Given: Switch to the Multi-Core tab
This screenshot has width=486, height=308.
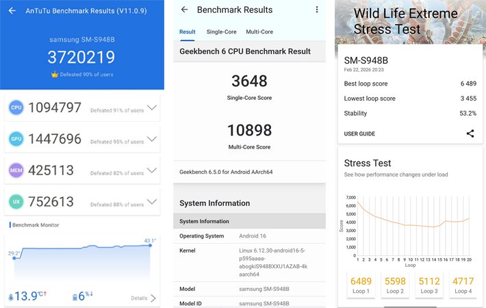Looking at the screenshot, I should 259,31.
